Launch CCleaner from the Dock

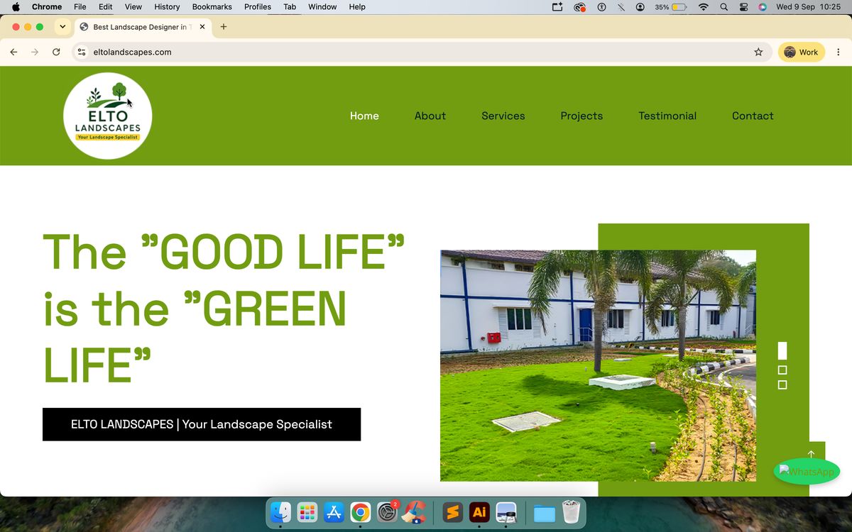point(414,512)
